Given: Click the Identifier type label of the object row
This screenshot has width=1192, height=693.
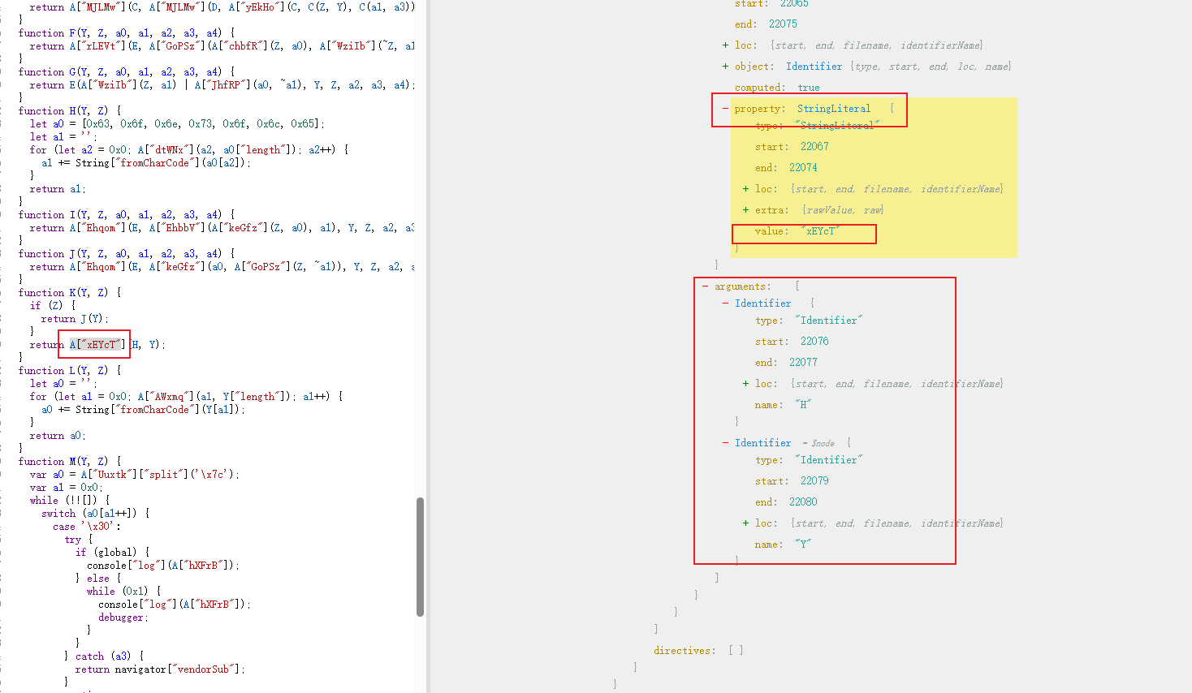Looking at the screenshot, I should tap(814, 67).
